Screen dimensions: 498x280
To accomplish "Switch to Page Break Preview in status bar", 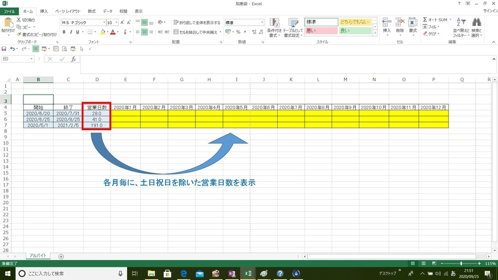I will (434, 264).
